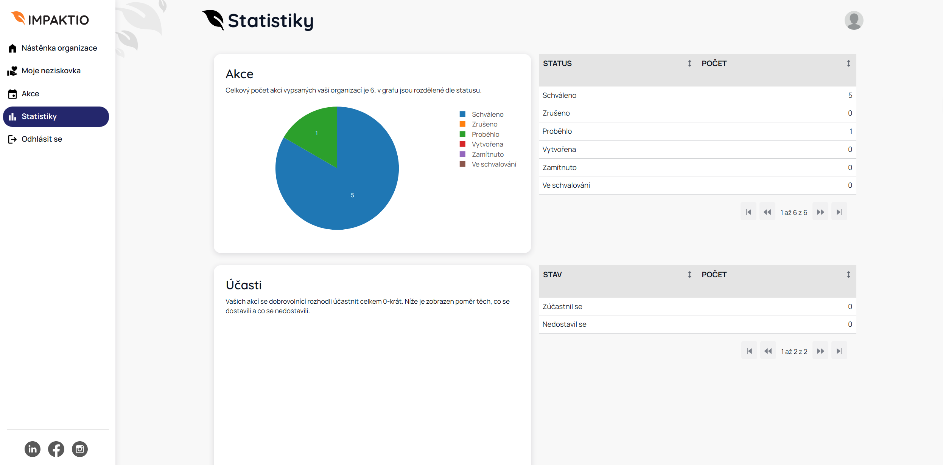Open the user profile avatar
943x465 pixels.
pos(854,20)
